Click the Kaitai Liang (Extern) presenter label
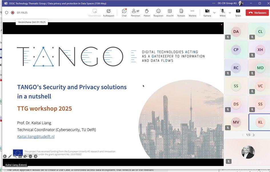 [16, 165]
